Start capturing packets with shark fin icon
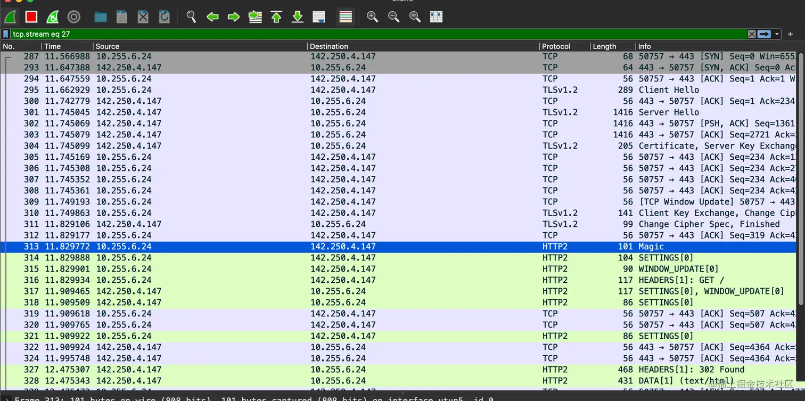Viewport: 805px width, 401px height. pos(10,17)
